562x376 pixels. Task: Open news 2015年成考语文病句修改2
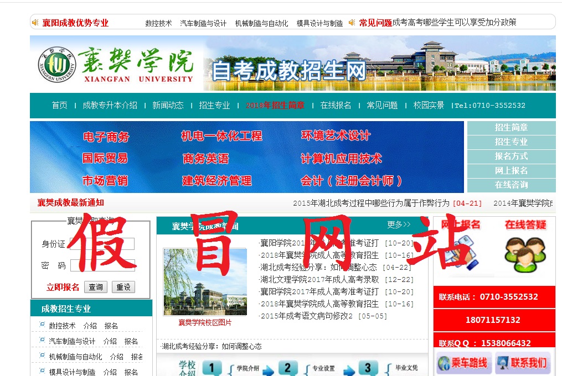pyautogui.click(x=306, y=316)
